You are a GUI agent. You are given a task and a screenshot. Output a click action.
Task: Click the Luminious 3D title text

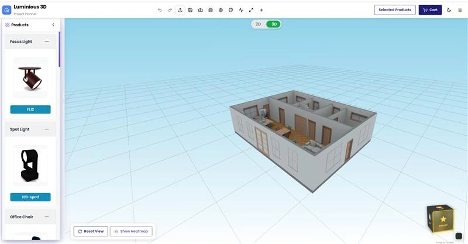click(30, 7)
